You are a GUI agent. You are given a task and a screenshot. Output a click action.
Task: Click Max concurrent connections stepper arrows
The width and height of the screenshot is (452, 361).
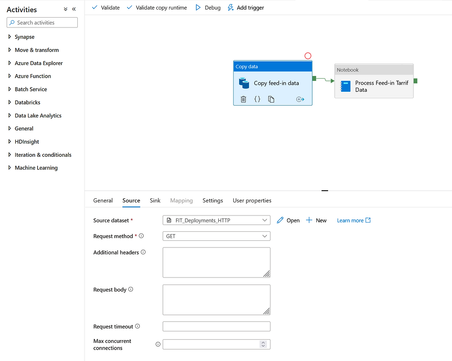(x=263, y=344)
